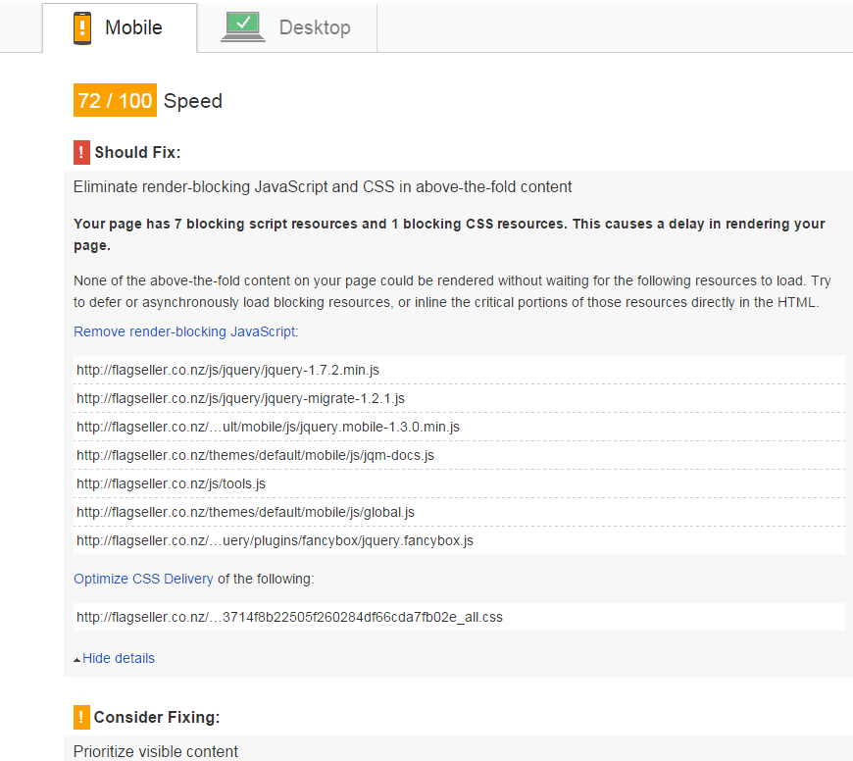This screenshot has width=853, height=761.
Task: Open the Optimize CSS Delivery link
Action: coord(143,579)
